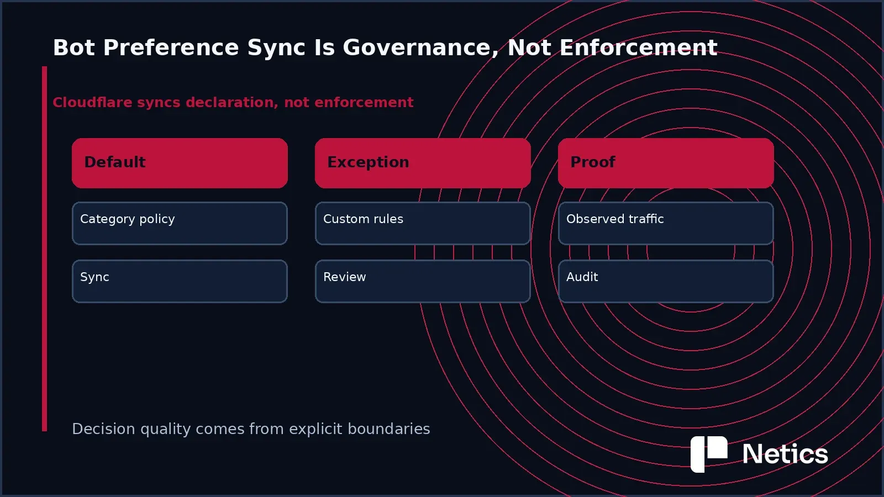Choose the Audit card
Screen dimensions: 884x497
pyautogui.click(x=666, y=281)
